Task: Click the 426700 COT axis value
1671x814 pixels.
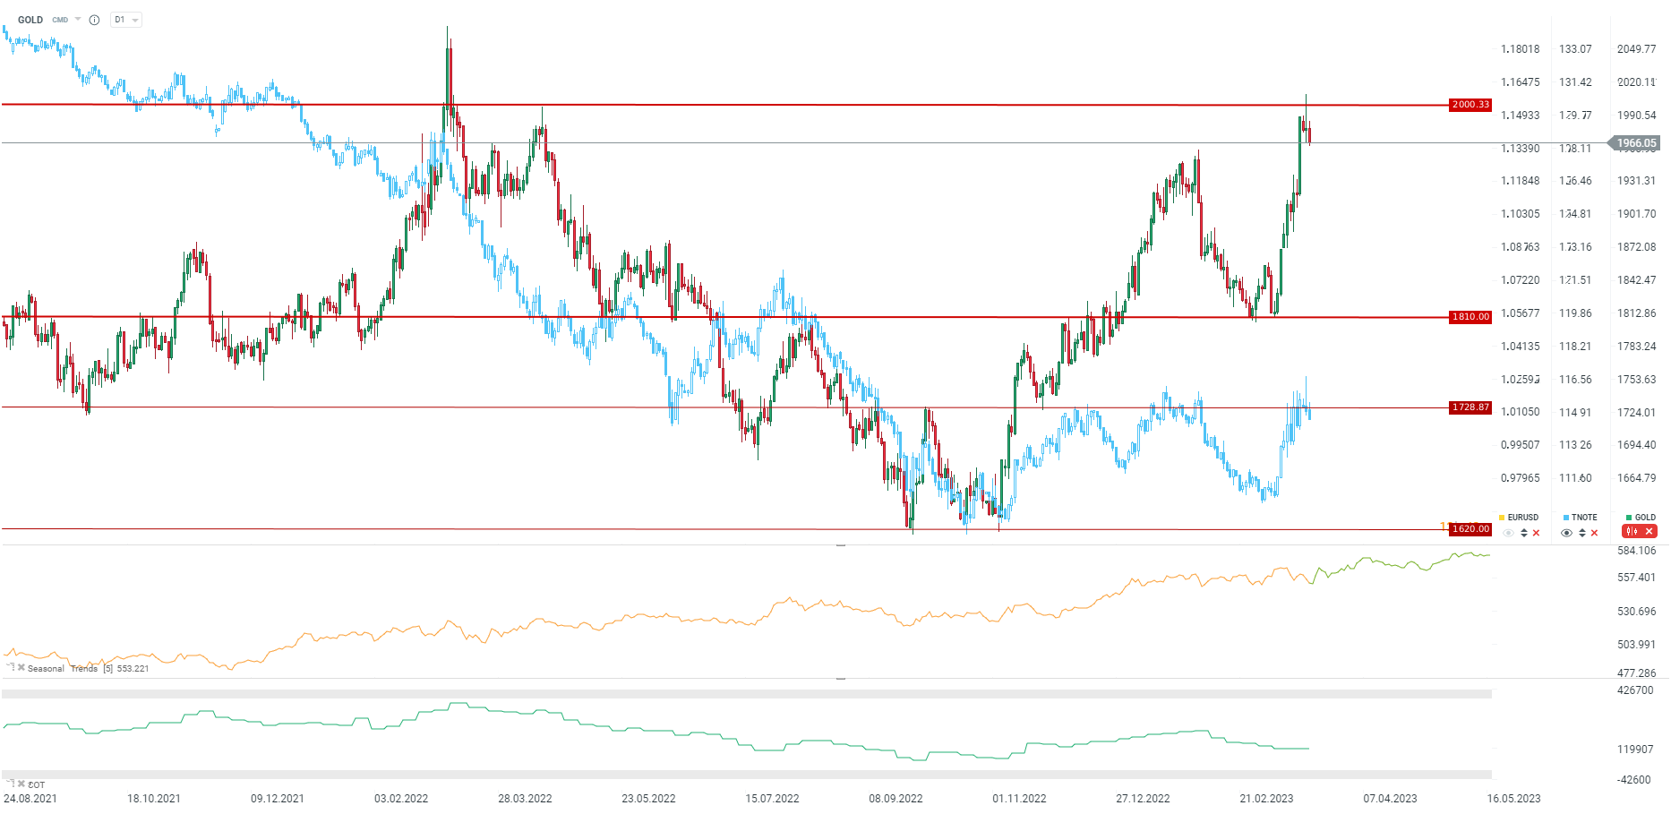Action: coord(1635,690)
